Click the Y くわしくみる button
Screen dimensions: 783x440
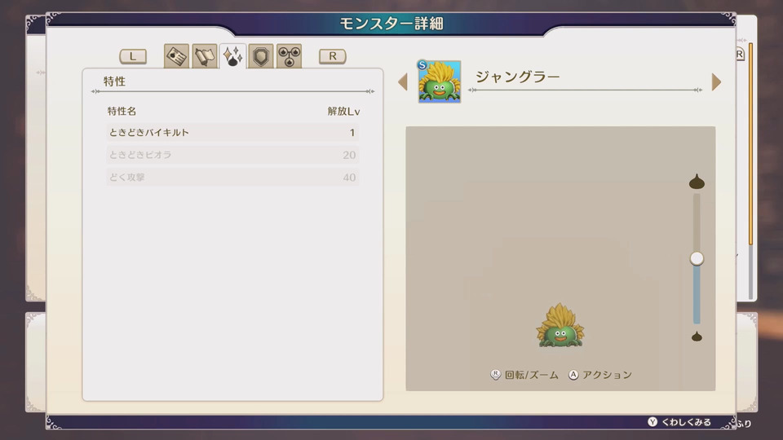[679, 422]
